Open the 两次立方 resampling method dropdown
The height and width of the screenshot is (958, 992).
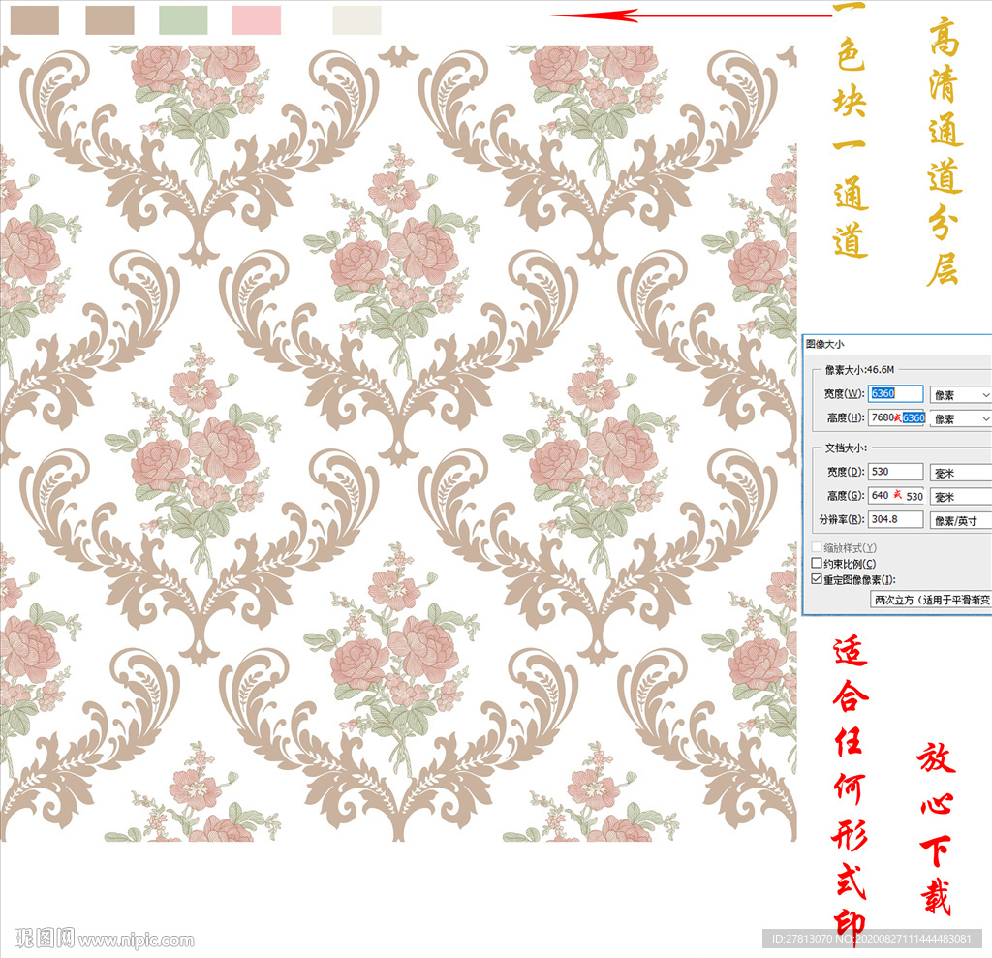tap(931, 600)
